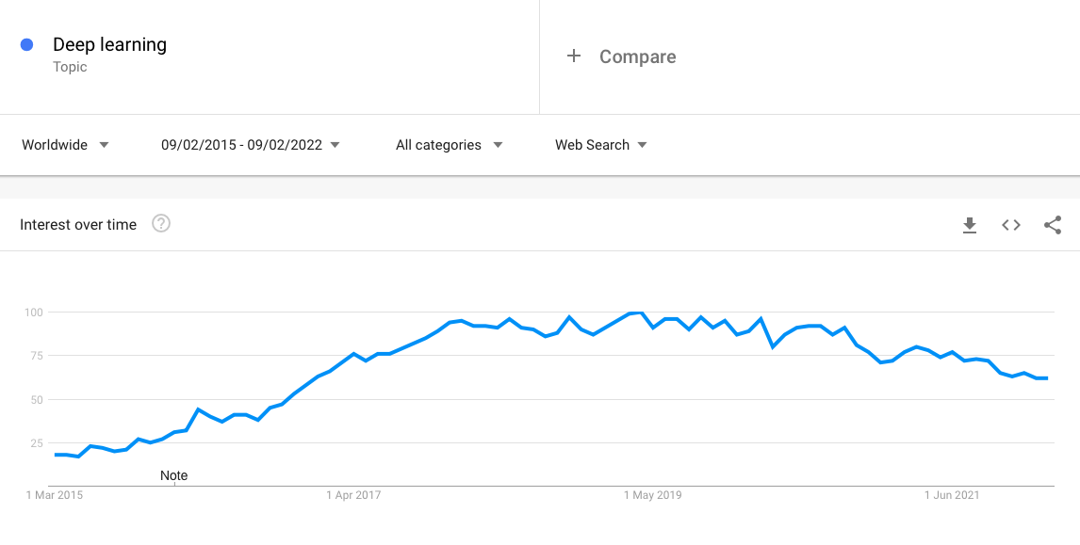Click the 1 Mar 2015 axis label
1080x545 pixels.
click(x=55, y=495)
